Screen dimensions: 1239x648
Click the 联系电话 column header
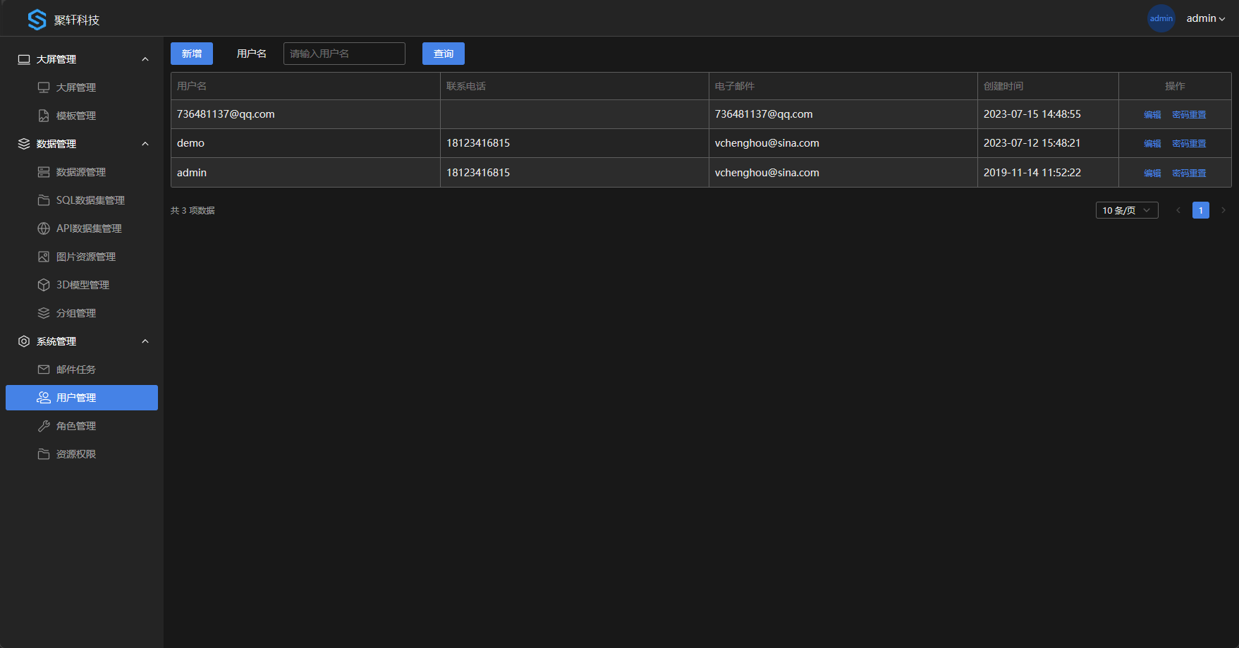click(x=574, y=86)
